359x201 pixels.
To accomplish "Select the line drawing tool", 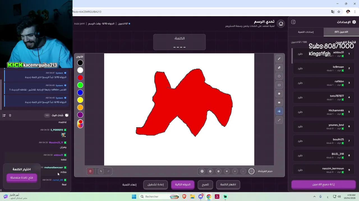I will (x=279, y=120).
